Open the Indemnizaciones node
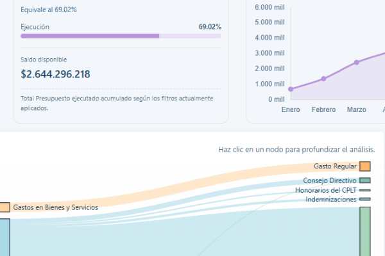 click(365, 199)
